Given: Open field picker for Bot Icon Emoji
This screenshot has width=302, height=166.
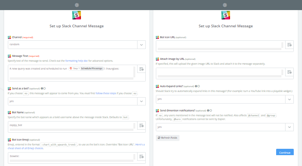Looking at the screenshot, I should click(x=141, y=157).
